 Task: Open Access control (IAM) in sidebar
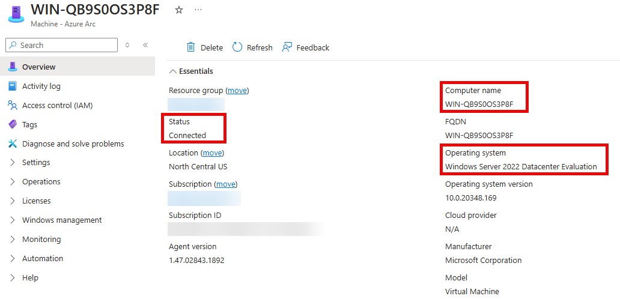(57, 105)
